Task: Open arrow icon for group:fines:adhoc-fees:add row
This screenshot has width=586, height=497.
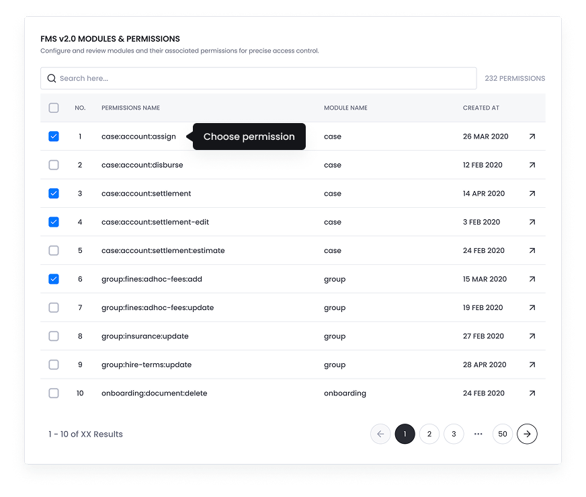Action: [532, 279]
